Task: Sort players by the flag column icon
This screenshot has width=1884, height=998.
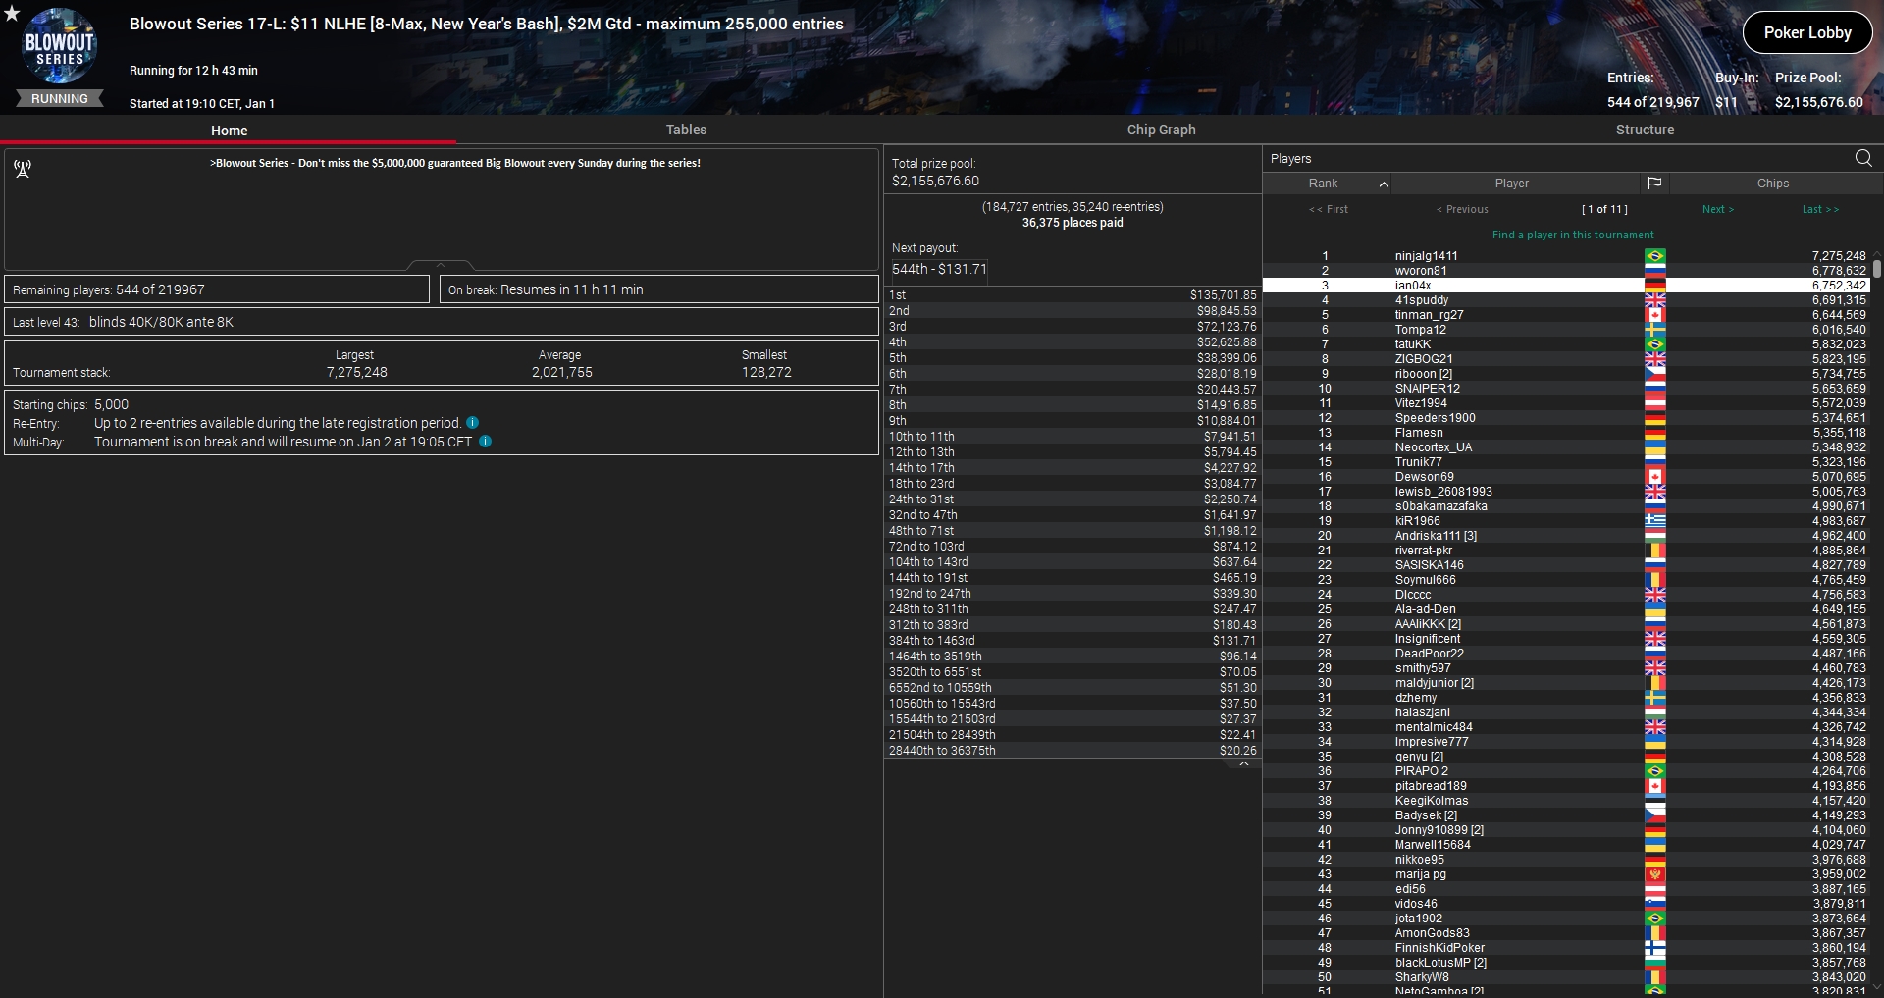Action: [1654, 184]
